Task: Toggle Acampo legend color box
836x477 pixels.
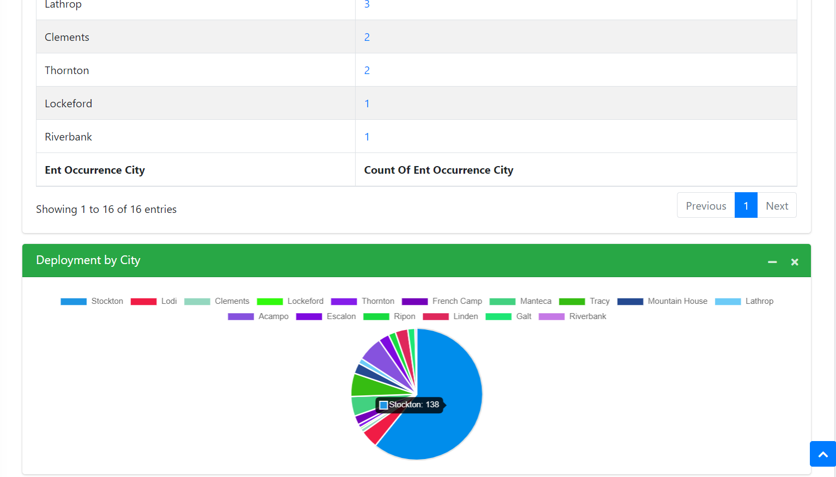Action: pos(241,316)
